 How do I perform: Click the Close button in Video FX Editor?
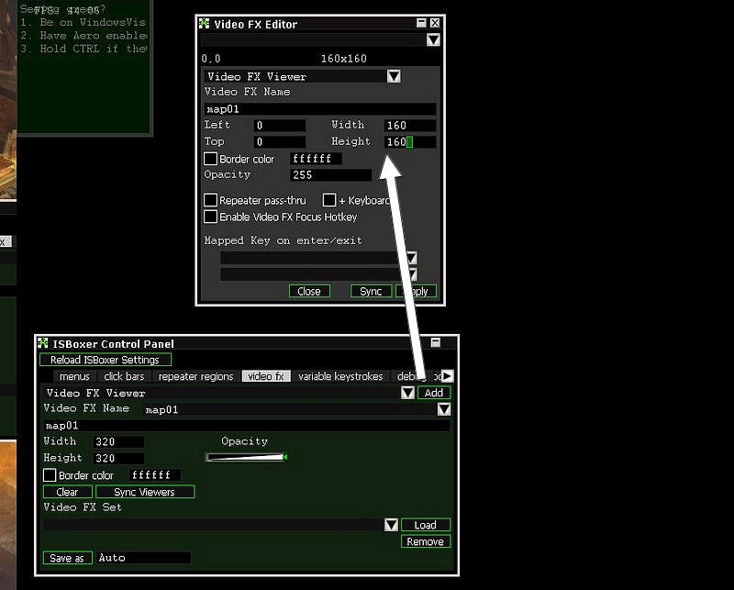pyautogui.click(x=309, y=291)
